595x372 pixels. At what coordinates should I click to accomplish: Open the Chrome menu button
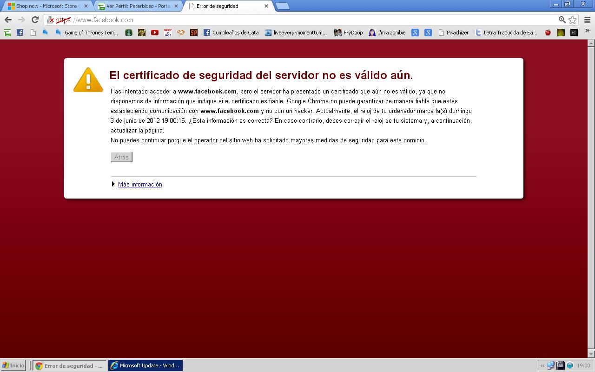click(x=588, y=20)
